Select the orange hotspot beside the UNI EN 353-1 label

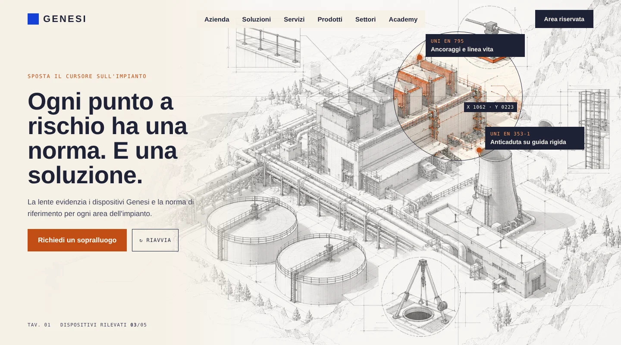(479, 150)
